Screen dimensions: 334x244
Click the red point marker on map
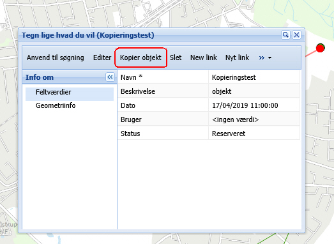coord(320,48)
